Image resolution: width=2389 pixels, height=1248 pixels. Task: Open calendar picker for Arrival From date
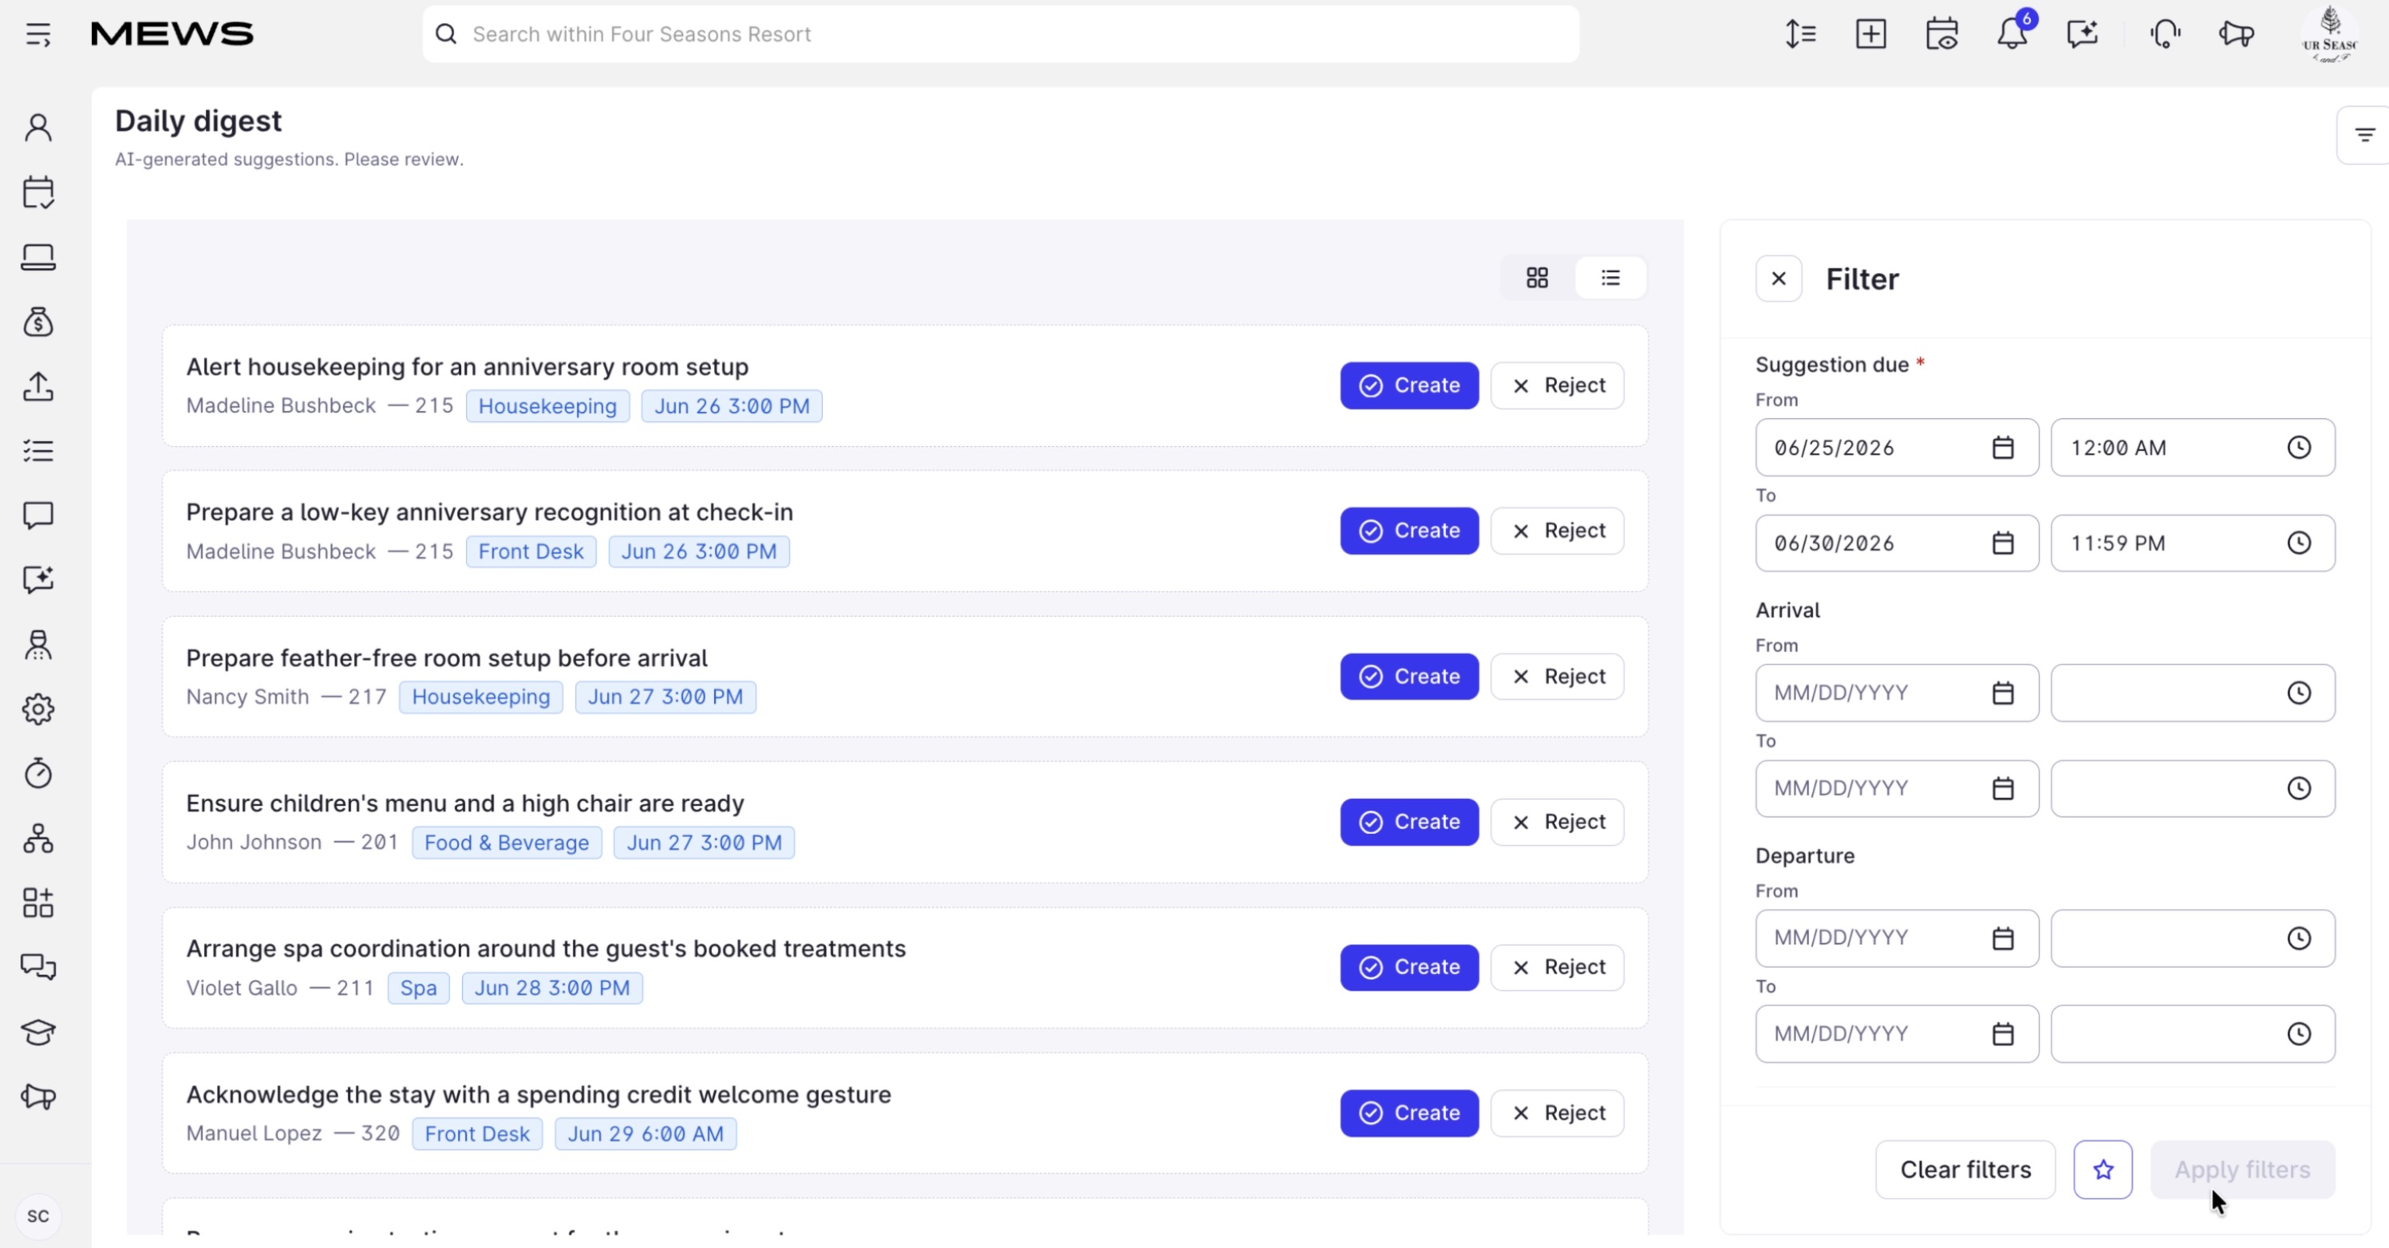[2002, 693]
